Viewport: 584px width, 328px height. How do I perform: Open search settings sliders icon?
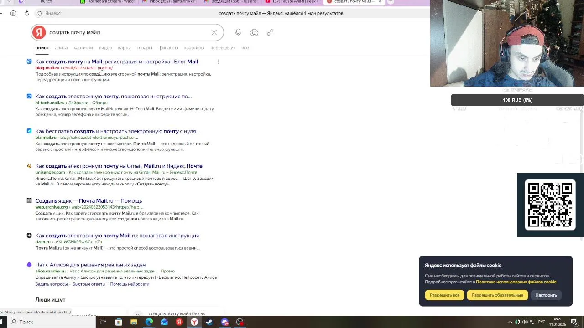(x=270, y=32)
